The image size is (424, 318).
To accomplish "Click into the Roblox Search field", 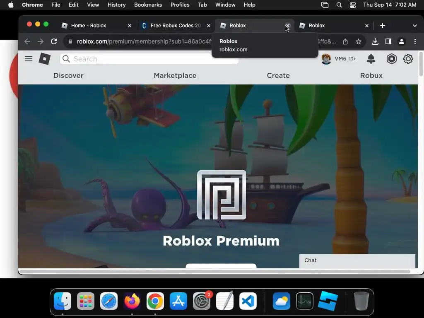I will [149, 59].
